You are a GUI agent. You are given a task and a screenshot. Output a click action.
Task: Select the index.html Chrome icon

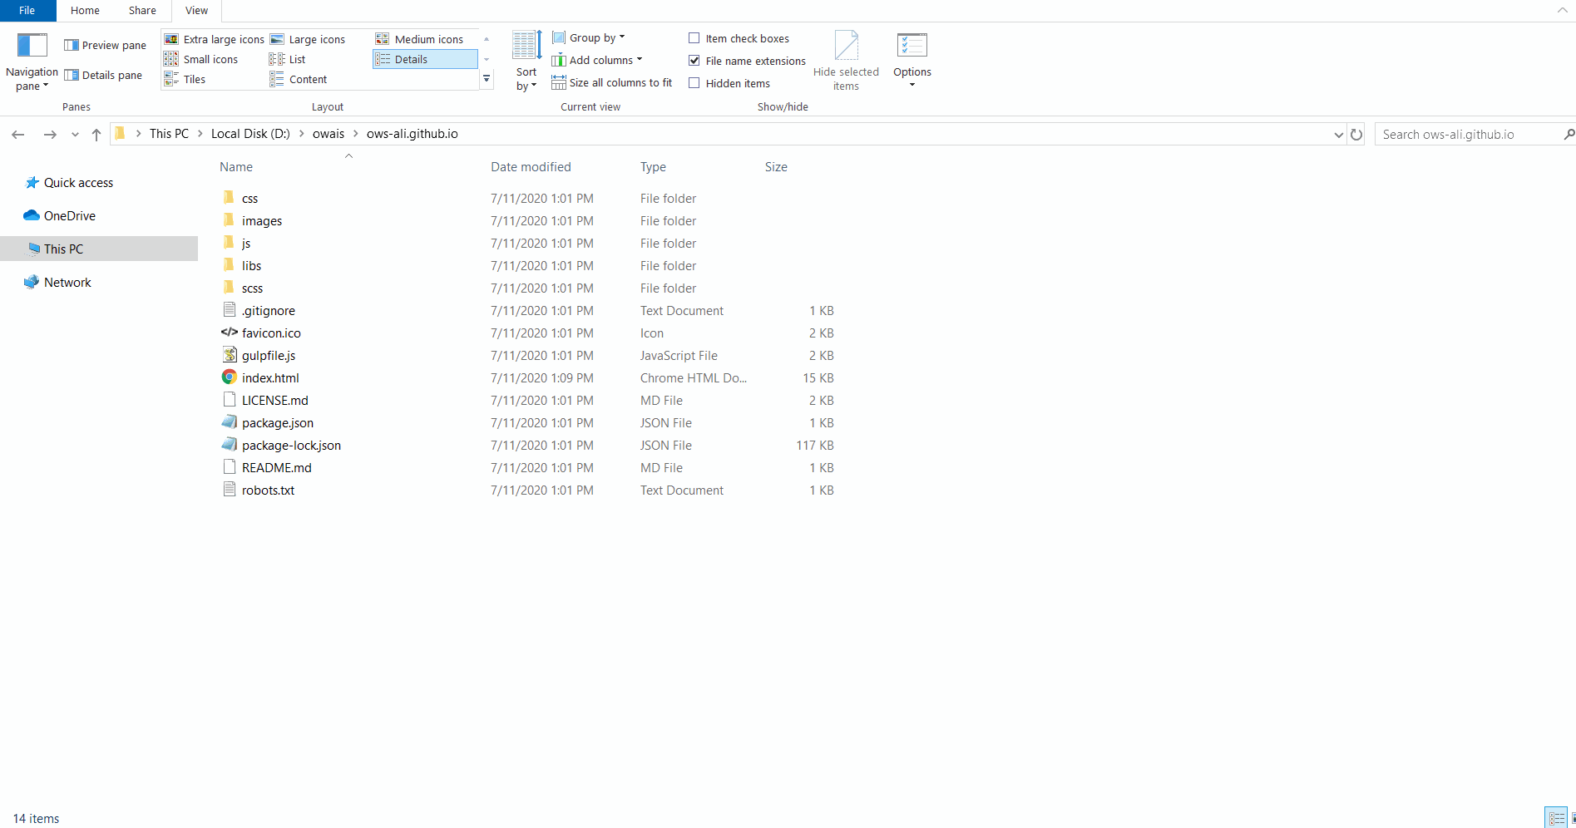coord(230,377)
